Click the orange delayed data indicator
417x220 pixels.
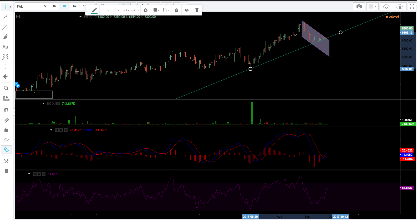(x=392, y=17)
